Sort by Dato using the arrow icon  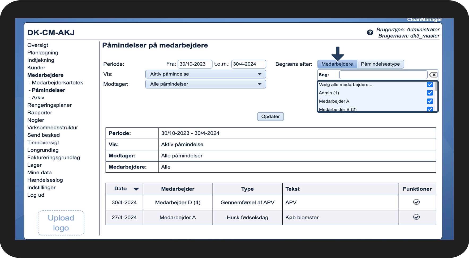[x=136, y=189]
